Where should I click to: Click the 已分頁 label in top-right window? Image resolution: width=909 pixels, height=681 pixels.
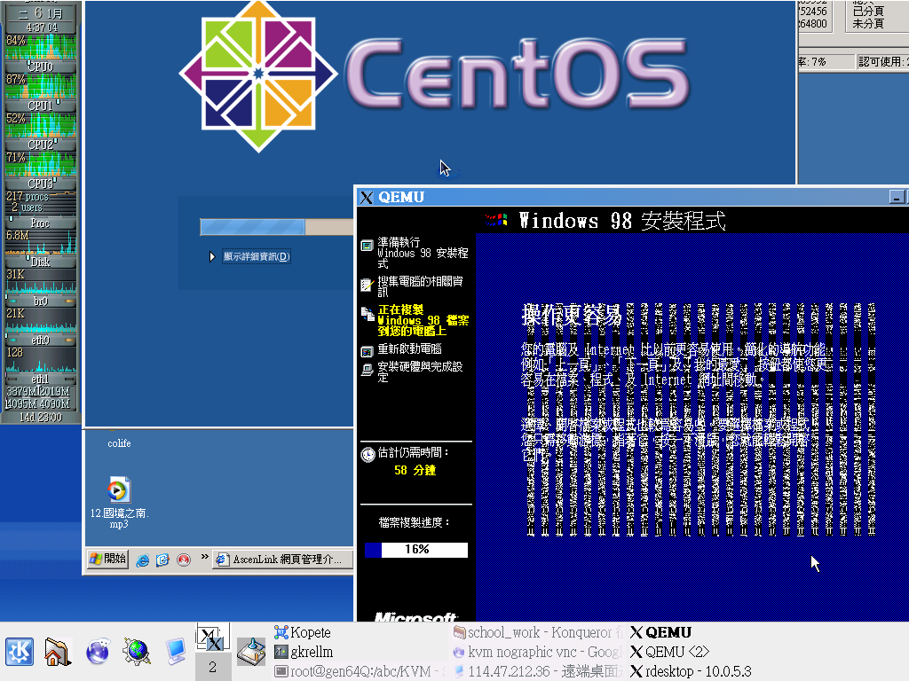pyautogui.click(x=868, y=11)
